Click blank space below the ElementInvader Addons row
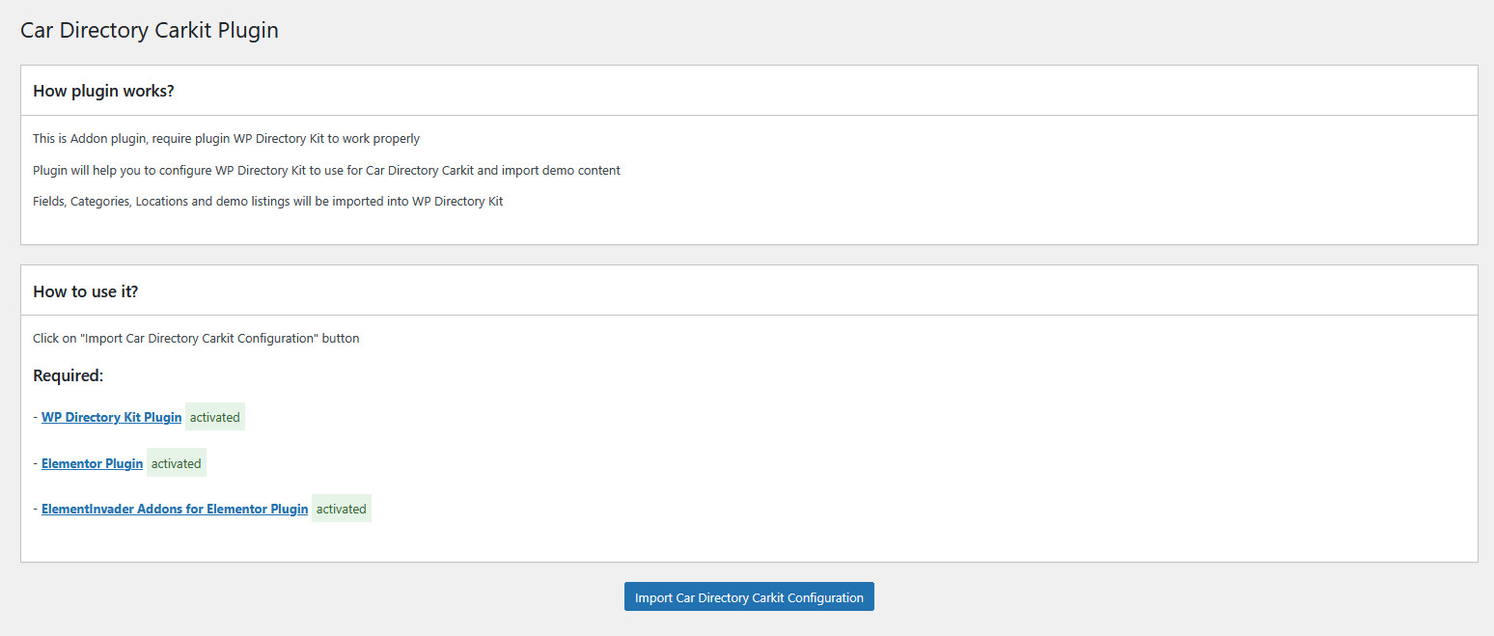Image resolution: width=1494 pixels, height=636 pixels. (x=676, y=542)
